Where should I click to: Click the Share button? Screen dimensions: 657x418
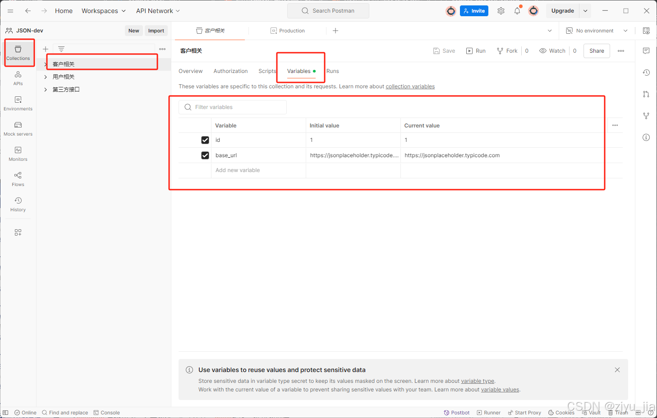click(597, 51)
